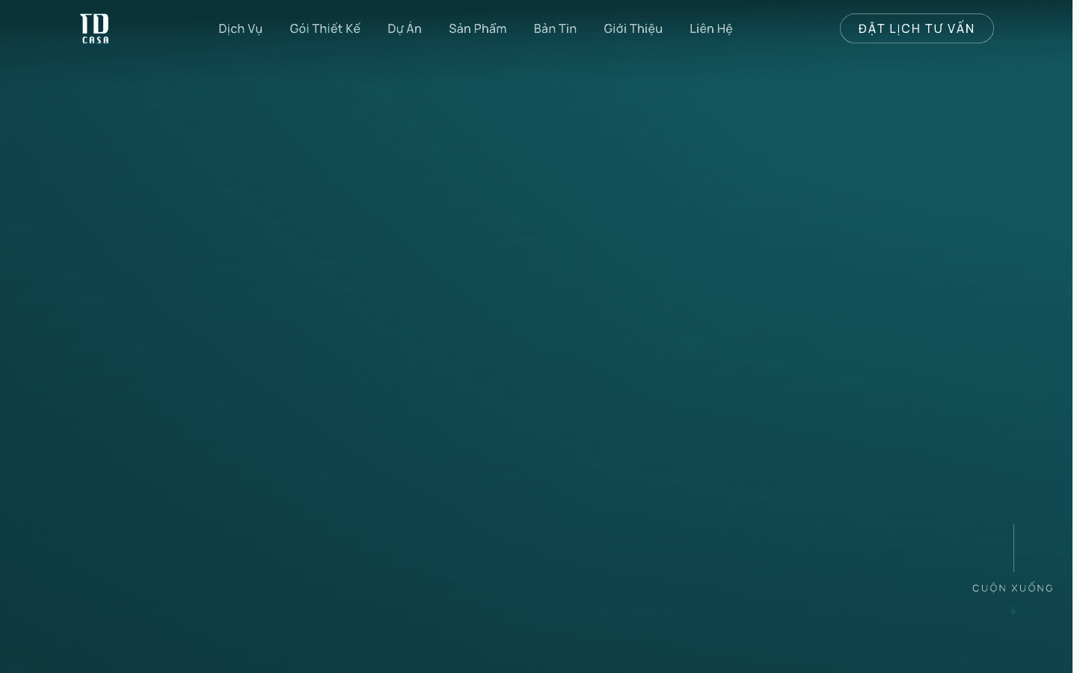Click the Đặt Lịch Tư Vấn button
Image resolution: width=1077 pixels, height=673 pixels.
(x=917, y=28)
